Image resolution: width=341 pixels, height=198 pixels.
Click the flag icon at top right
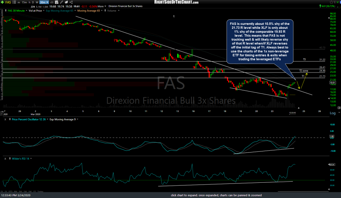tap(336, 2)
